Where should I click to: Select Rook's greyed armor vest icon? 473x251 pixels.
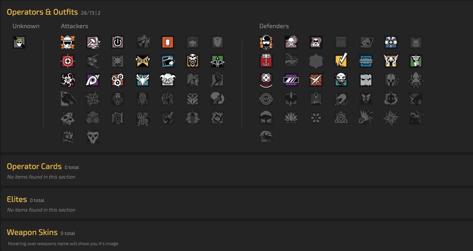click(x=416, y=42)
